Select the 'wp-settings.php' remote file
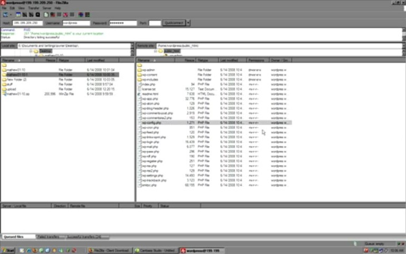 coord(214,175)
